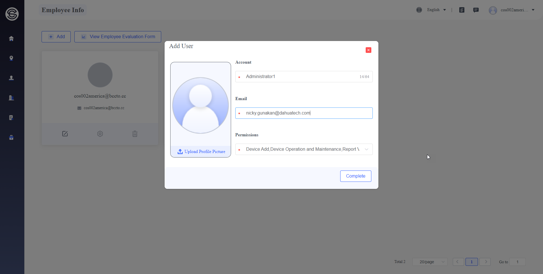The width and height of the screenshot is (543, 274).
Task: Click View Employee Evaluation Form button
Action: 118,37
